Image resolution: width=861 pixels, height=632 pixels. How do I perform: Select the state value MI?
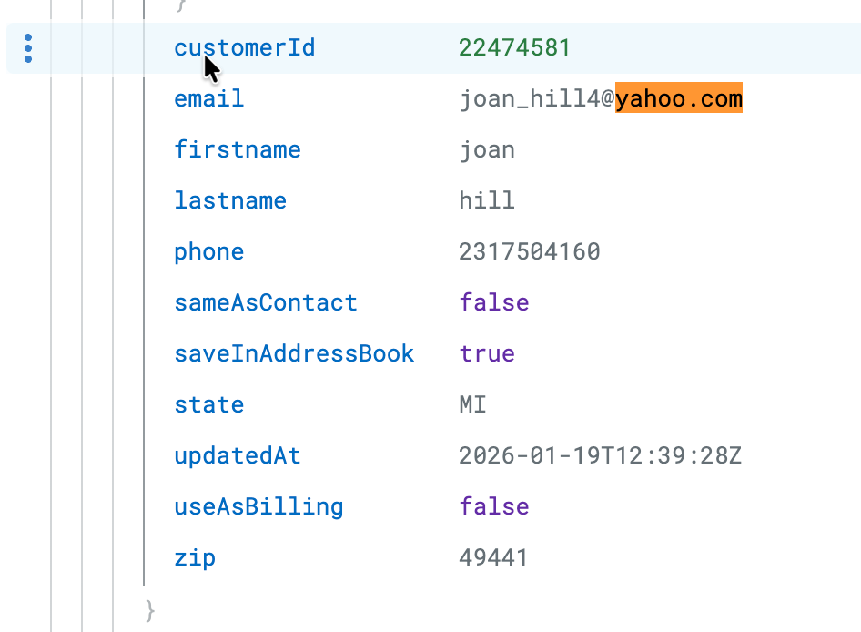(x=473, y=404)
